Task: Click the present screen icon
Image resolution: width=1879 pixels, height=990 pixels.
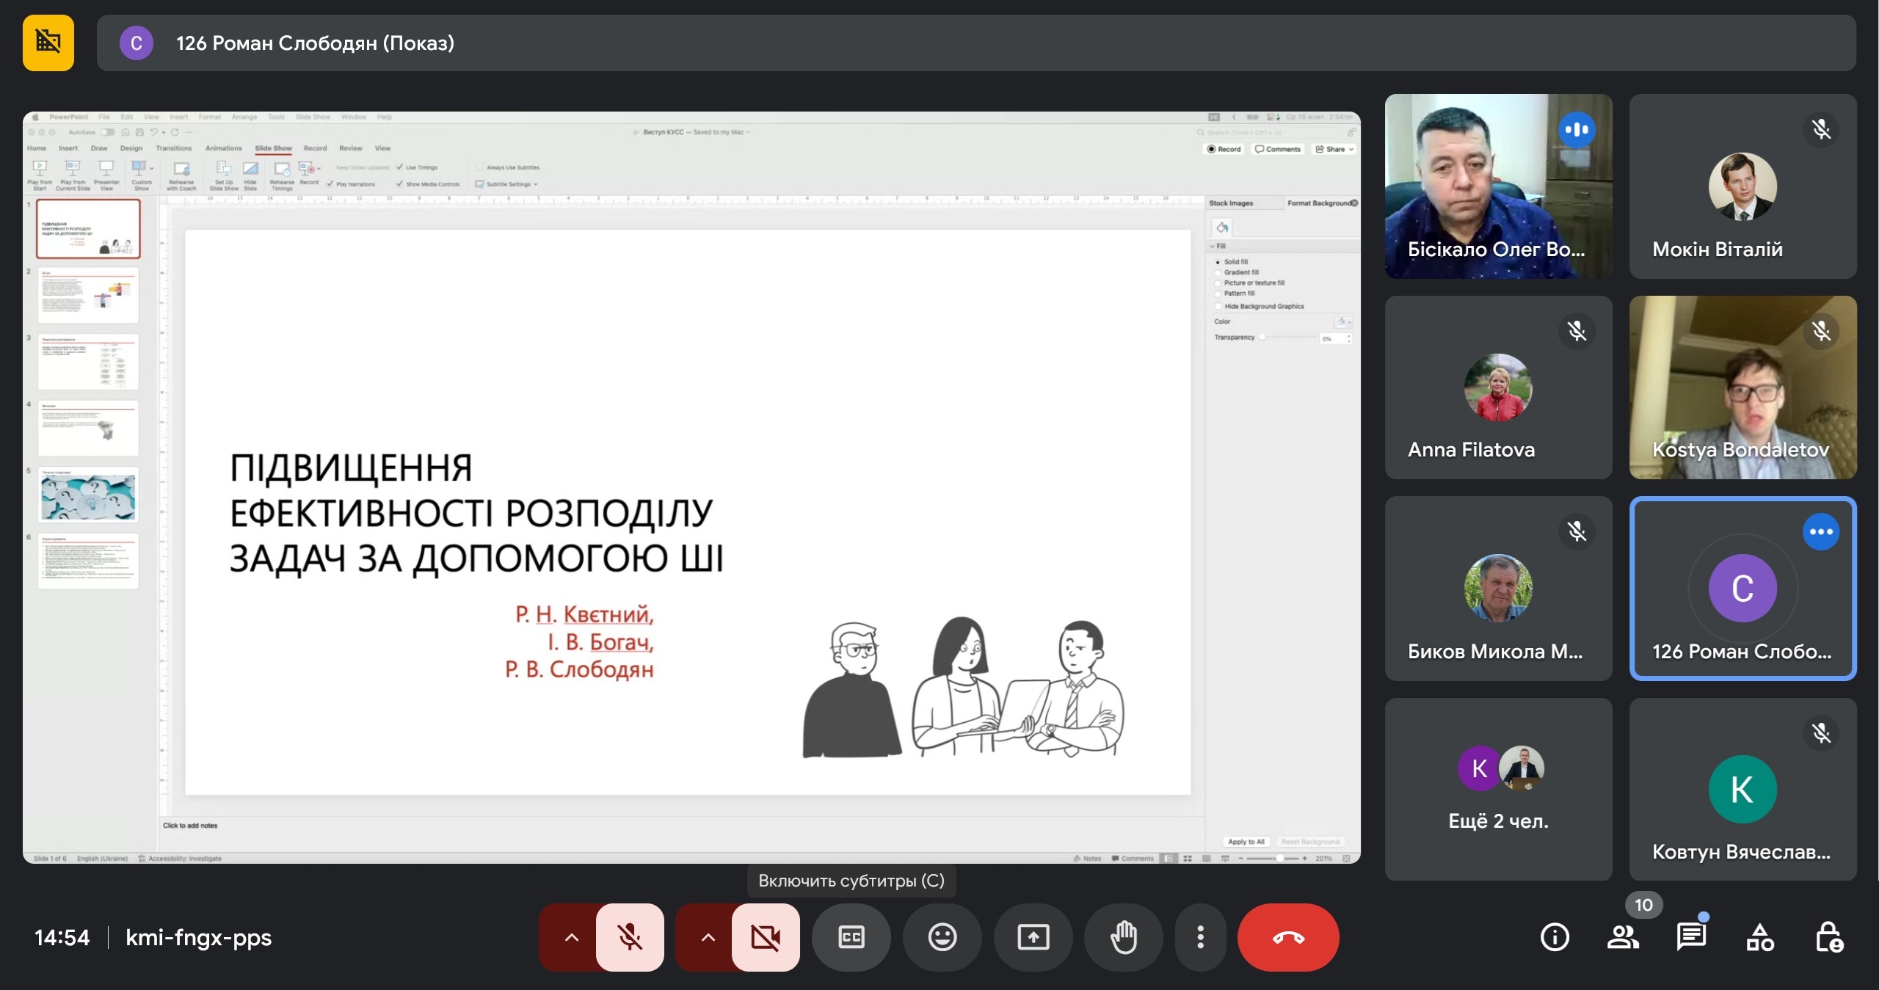Action: 1033,937
